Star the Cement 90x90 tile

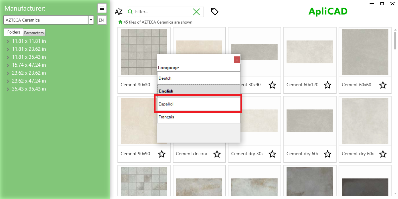(162, 154)
